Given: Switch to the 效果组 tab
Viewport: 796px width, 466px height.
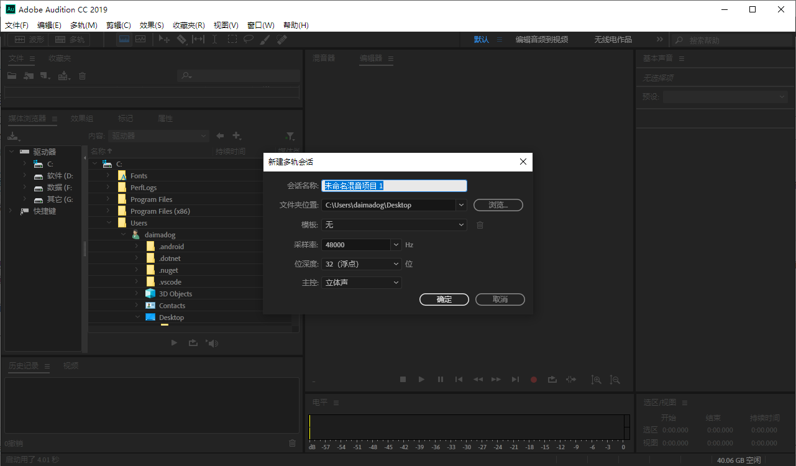Looking at the screenshot, I should pos(82,118).
